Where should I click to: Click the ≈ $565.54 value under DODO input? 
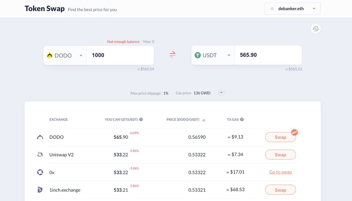[x=145, y=69]
